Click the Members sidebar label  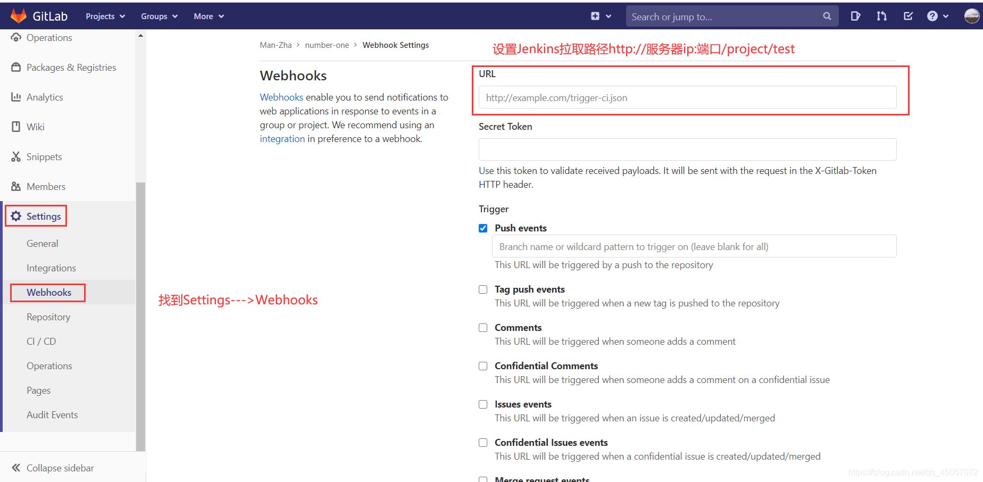click(46, 187)
